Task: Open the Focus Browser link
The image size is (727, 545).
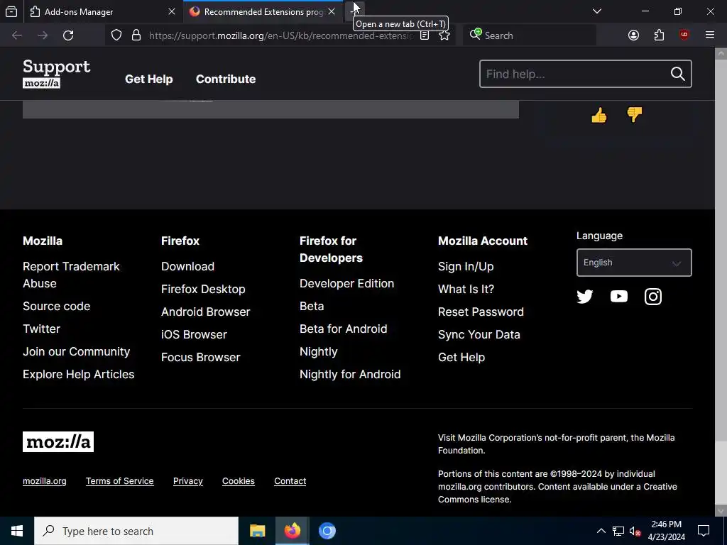Action: pos(201,358)
